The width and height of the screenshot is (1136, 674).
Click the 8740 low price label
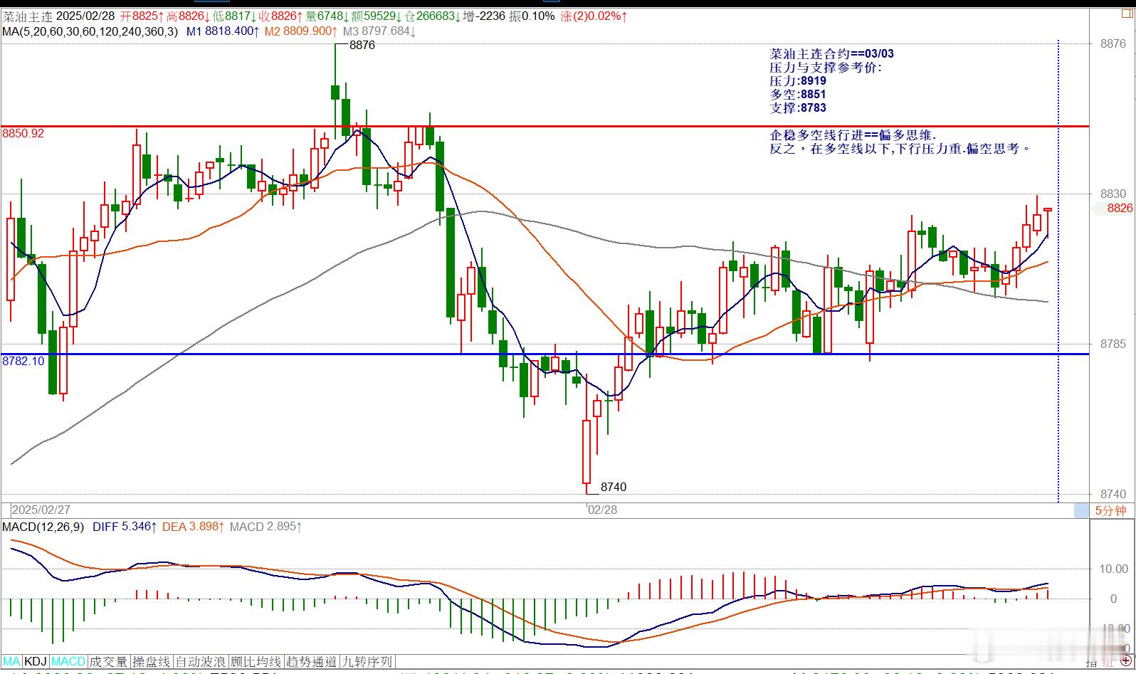(614, 487)
